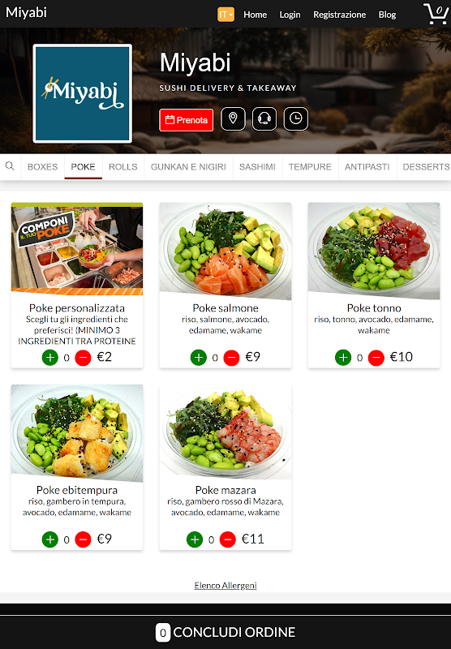Switch to the ROLLS category tab

point(122,167)
